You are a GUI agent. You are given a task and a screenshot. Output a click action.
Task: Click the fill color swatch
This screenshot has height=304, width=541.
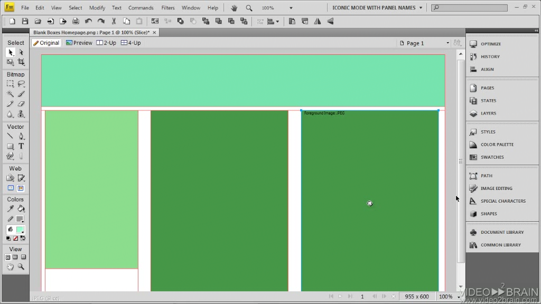(x=20, y=230)
